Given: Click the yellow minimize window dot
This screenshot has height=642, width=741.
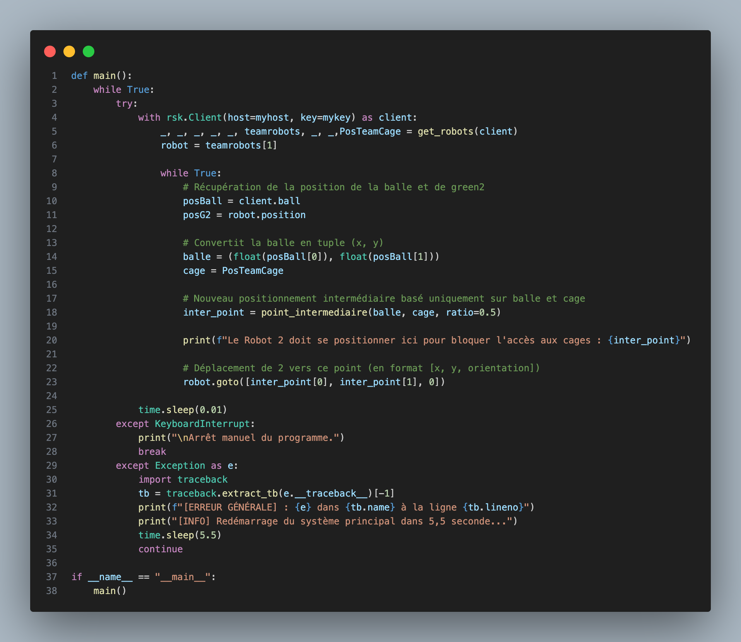Looking at the screenshot, I should pos(69,51).
